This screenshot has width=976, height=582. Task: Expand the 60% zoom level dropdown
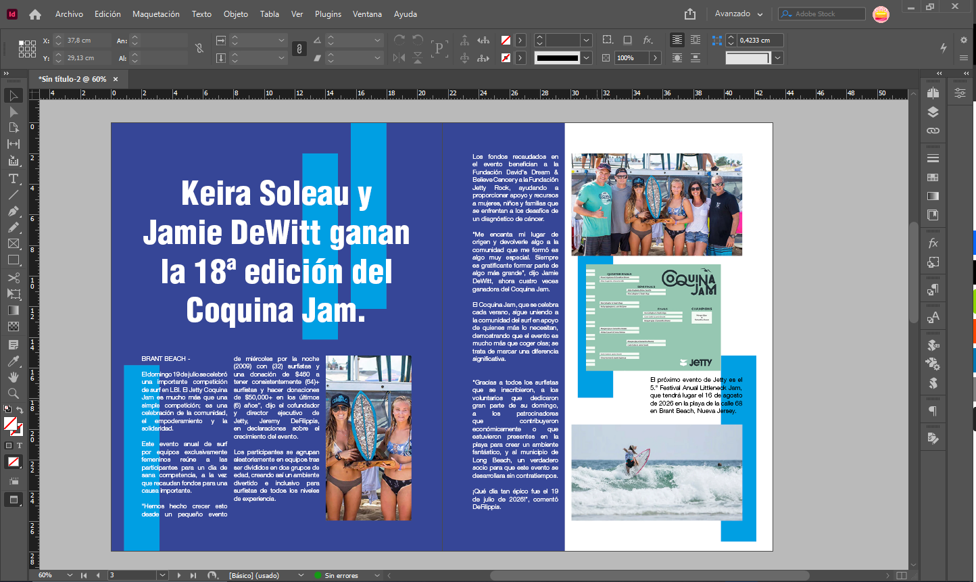pyautogui.click(x=70, y=575)
